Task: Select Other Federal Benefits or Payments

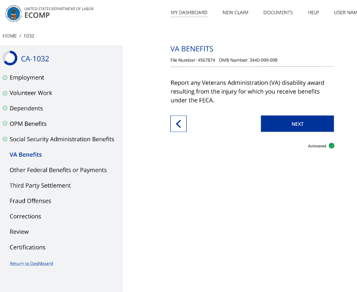Action: 58,170
